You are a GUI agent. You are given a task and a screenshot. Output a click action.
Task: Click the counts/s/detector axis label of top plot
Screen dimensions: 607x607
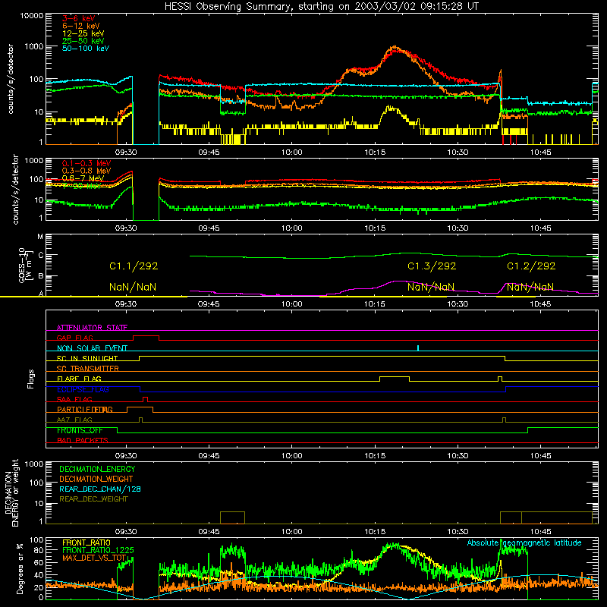[11, 79]
